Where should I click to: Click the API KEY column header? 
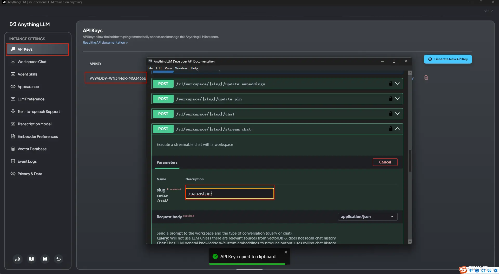95,64
